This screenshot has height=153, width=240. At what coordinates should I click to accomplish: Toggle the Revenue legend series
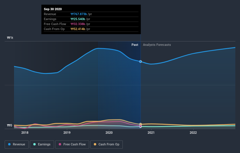pos(17,145)
